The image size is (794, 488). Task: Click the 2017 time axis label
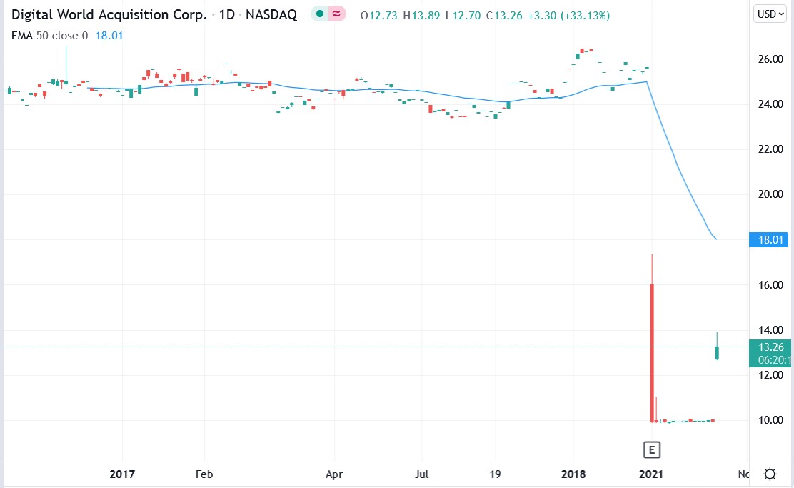122,474
